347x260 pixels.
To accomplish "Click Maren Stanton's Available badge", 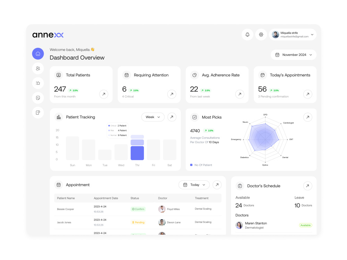I will coord(306,225).
